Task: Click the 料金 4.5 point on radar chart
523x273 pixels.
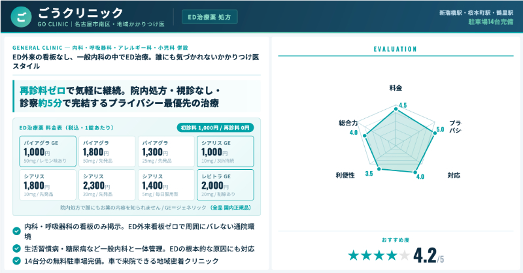Action: pos(396,107)
